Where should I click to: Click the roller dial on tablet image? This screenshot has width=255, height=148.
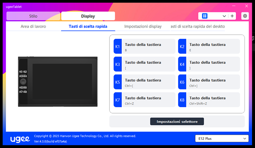pos(23,82)
